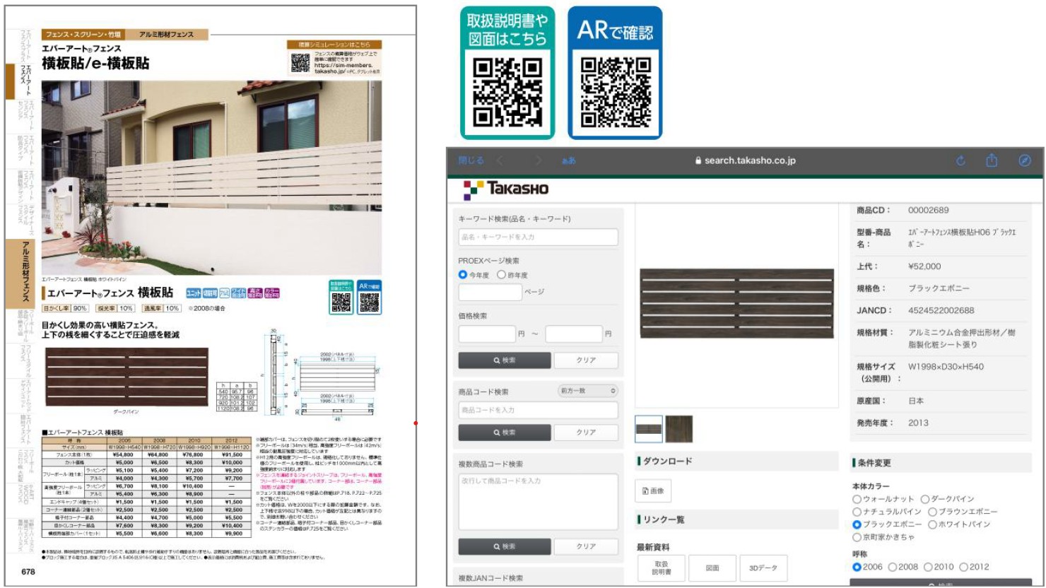This screenshot has width=1046, height=588.
Task: Go back with the left chevron
Action: 500,160
